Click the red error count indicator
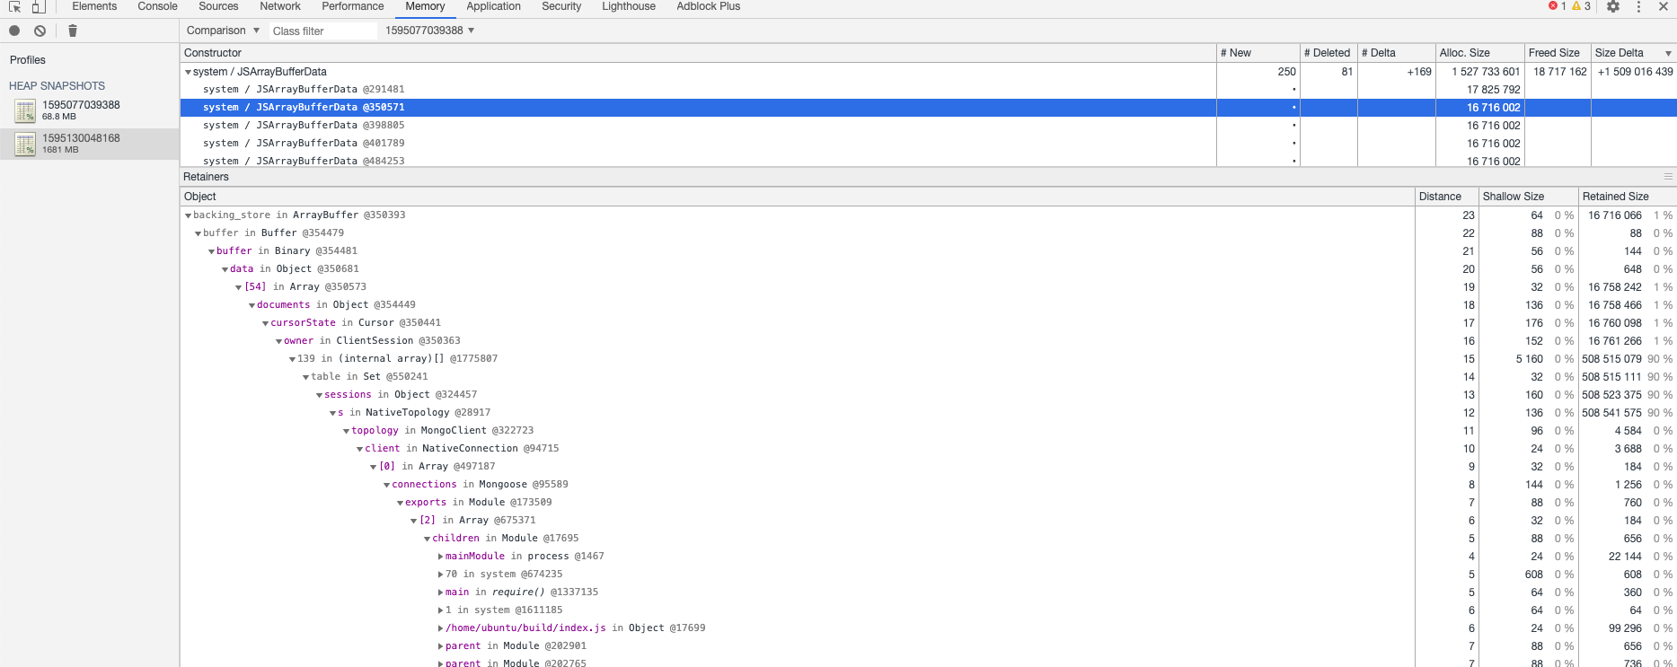The height and width of the screenshot is (667, 1677). pos(1558,6)
